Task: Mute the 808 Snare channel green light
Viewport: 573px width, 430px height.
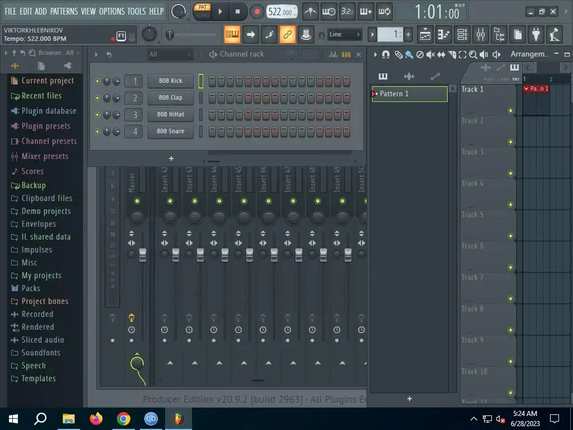Action: [x=97, y=132]
